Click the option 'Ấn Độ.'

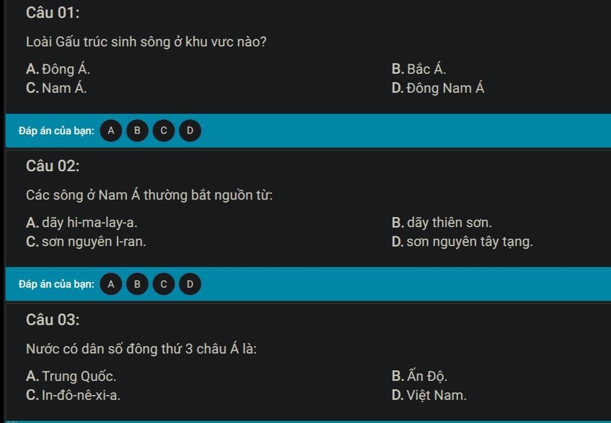point(427,376)
